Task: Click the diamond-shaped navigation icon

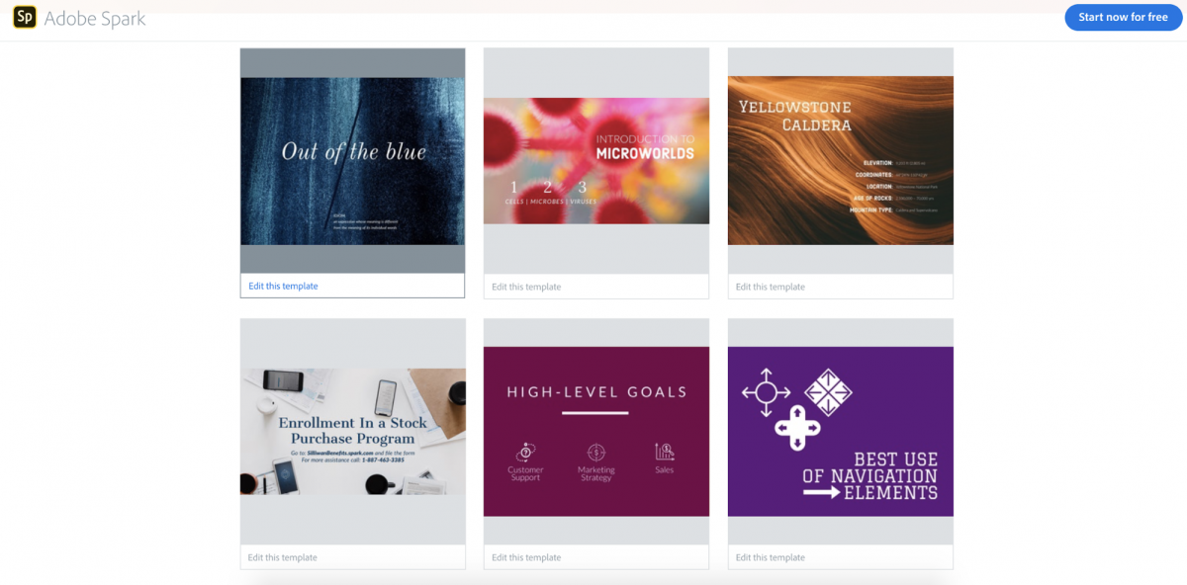Action: [828, 391]
